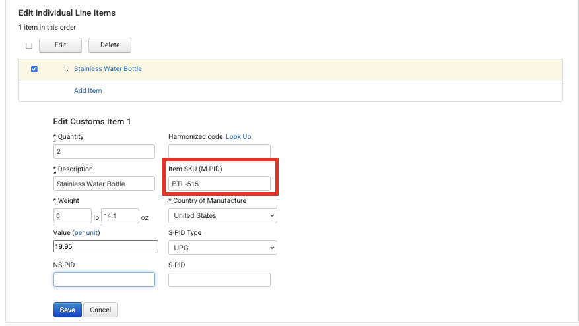Click the Weight pounds input field

pos(73,216)
